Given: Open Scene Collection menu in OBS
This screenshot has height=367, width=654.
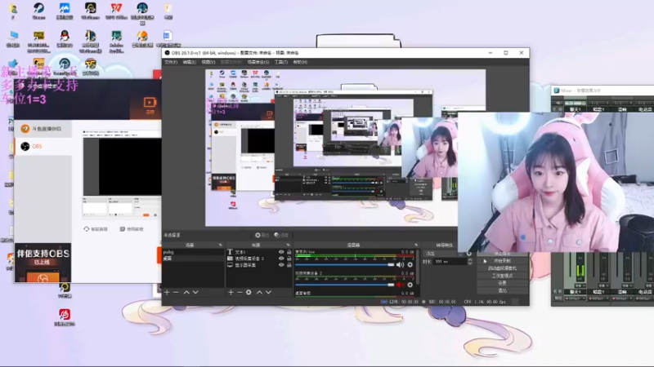Looking at the screenshot, I should click(x=258, y=62).
